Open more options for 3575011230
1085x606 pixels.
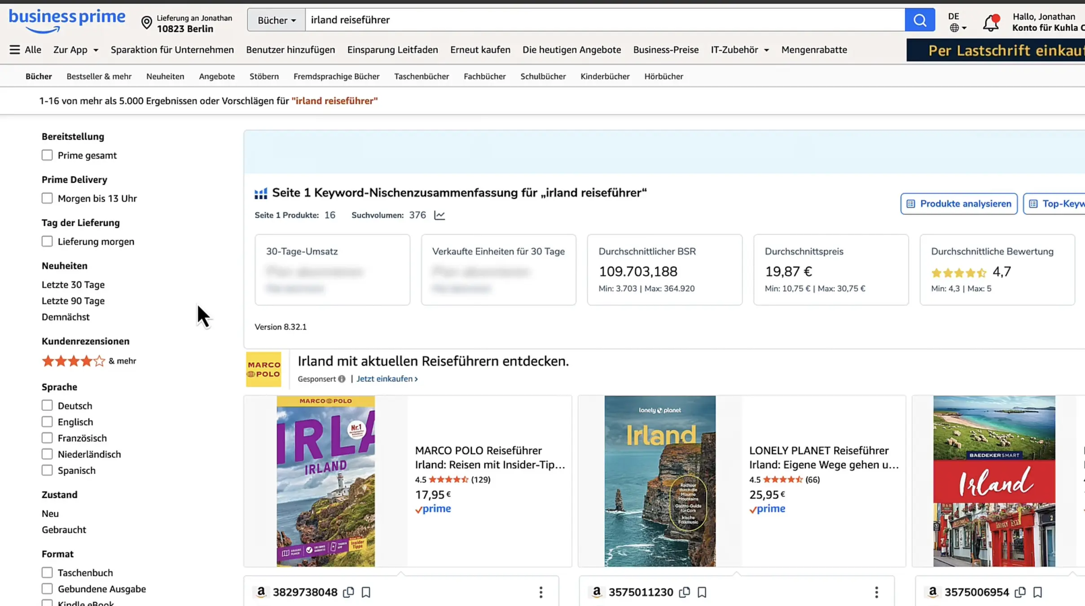click(x=876, y=592)
